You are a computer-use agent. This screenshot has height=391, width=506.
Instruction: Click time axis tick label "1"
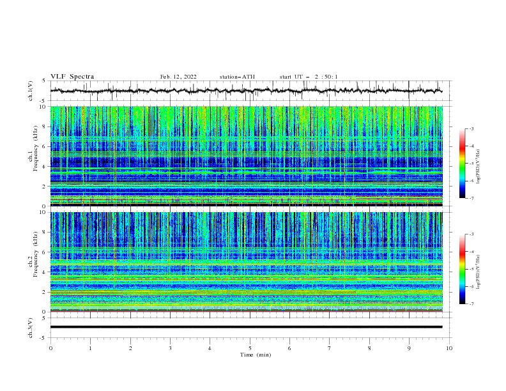click(x=90, y=348)
